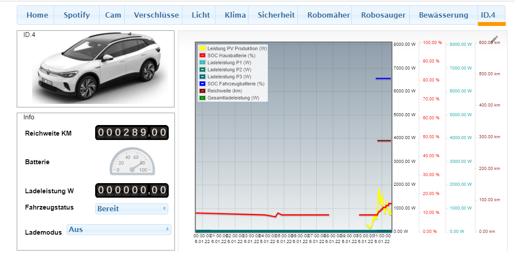Click the Fahrzeugstatus label
The image size is (515, 254).
pyautogui.click(x=49, y=207)
